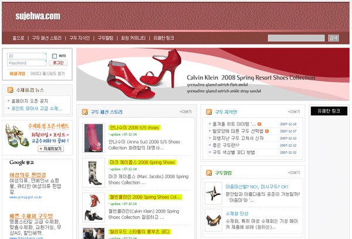Click RSS icon beside 수제화.컴 뉴스

coord(11,90)
